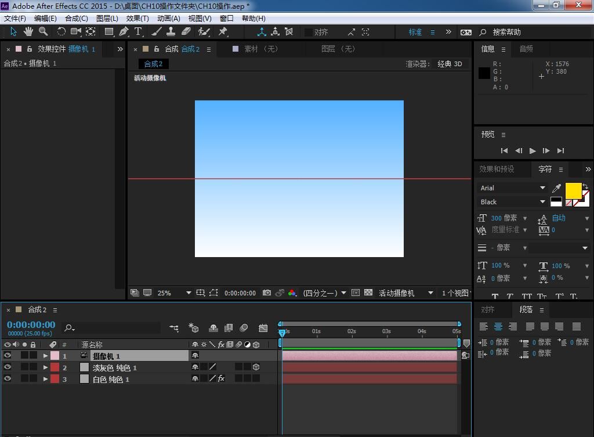The width and height of the screenshot is (594, 437).
Task: Select the Zoom magnifier tool
Action: tap(43, 32)
